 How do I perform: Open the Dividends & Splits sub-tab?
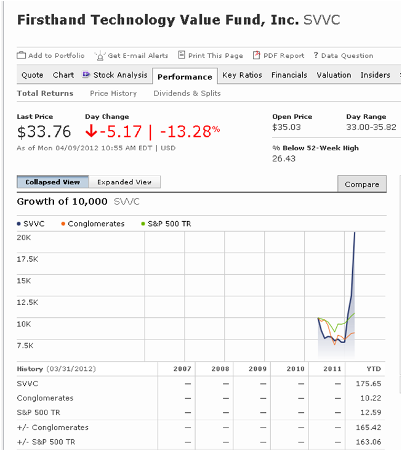point(187,94)
